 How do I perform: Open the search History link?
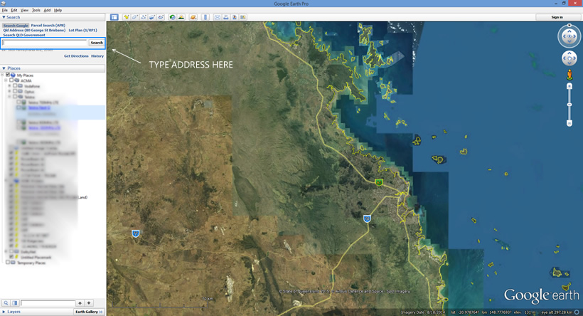tap(97, 56)
